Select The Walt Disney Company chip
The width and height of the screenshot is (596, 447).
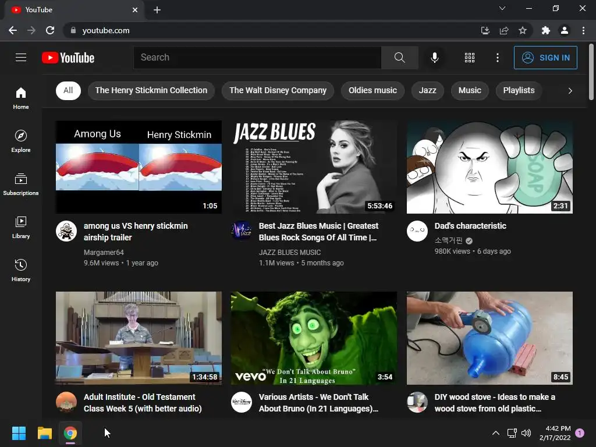278,90
